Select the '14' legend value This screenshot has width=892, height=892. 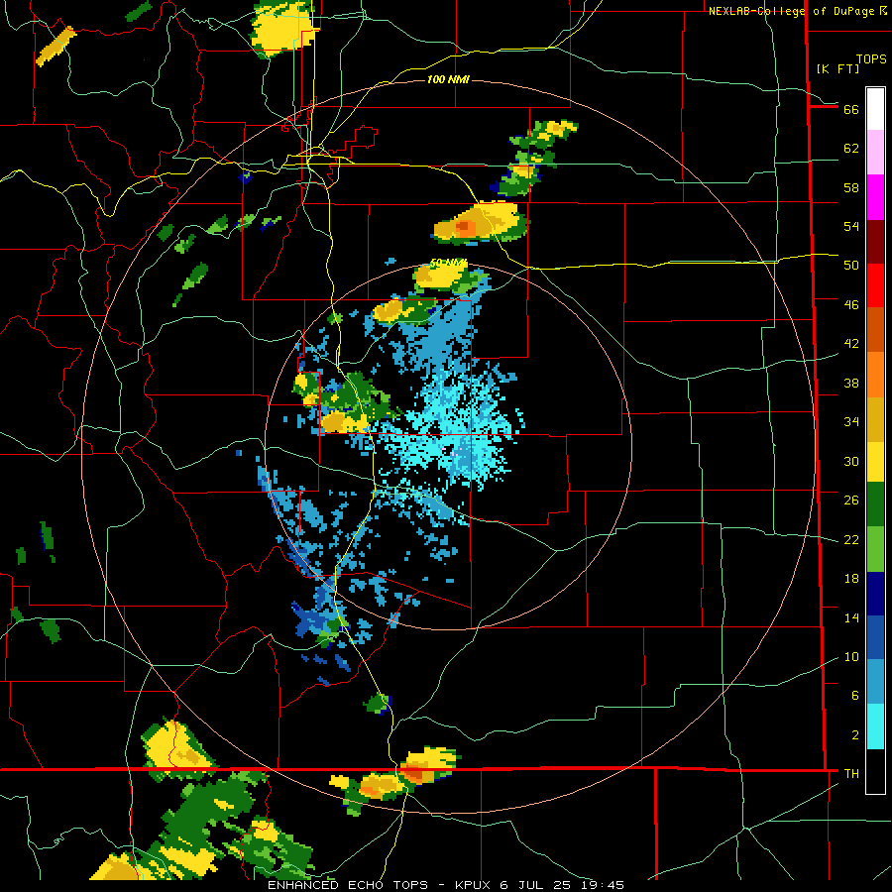[x=851, y=617]
